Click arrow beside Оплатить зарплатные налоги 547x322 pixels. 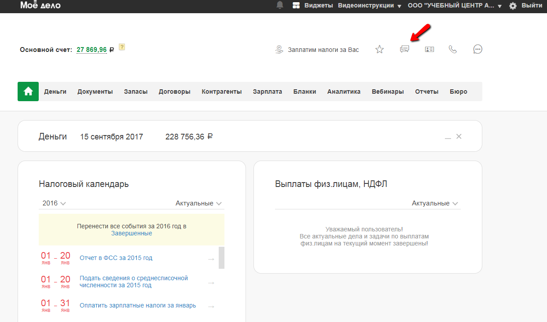tap(211, 307)
